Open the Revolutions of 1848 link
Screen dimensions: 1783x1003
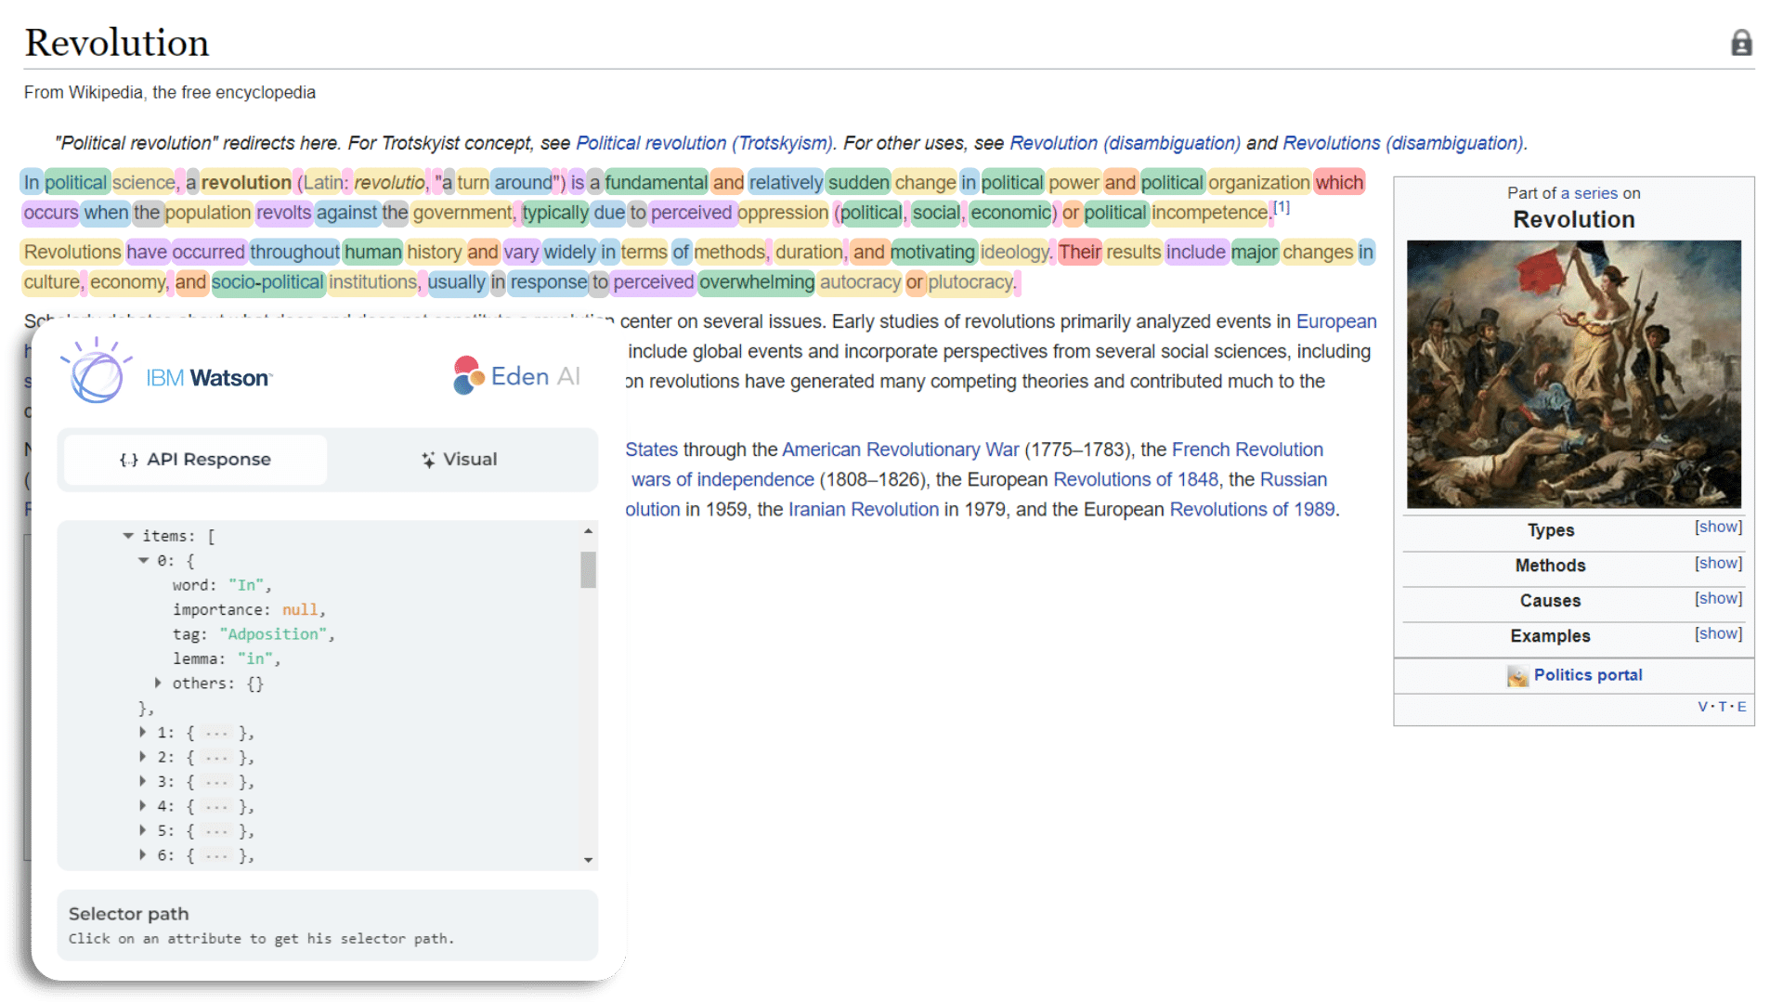click(1137, 479)
